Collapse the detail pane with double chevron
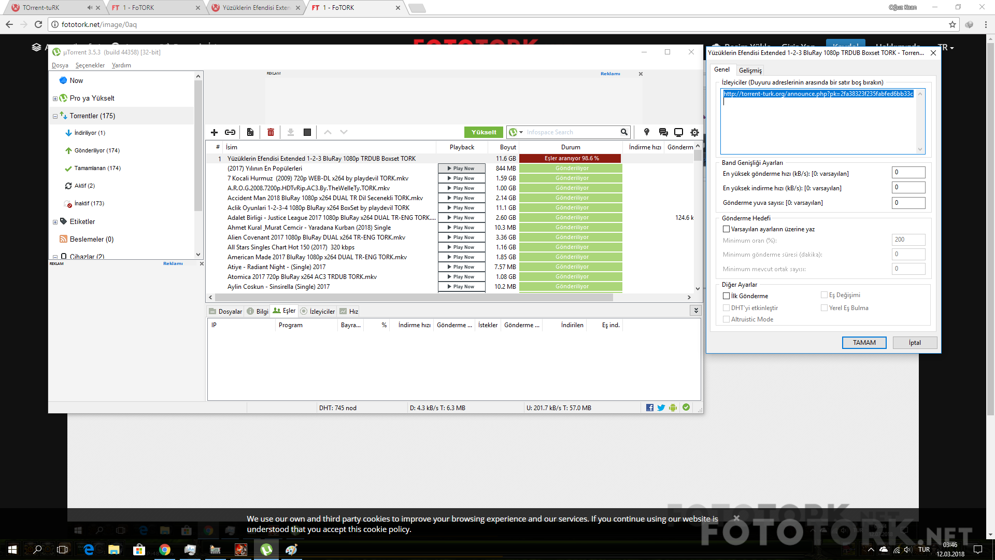The width and height of the screenshot is (995, 560). click(x=696, y=311)
